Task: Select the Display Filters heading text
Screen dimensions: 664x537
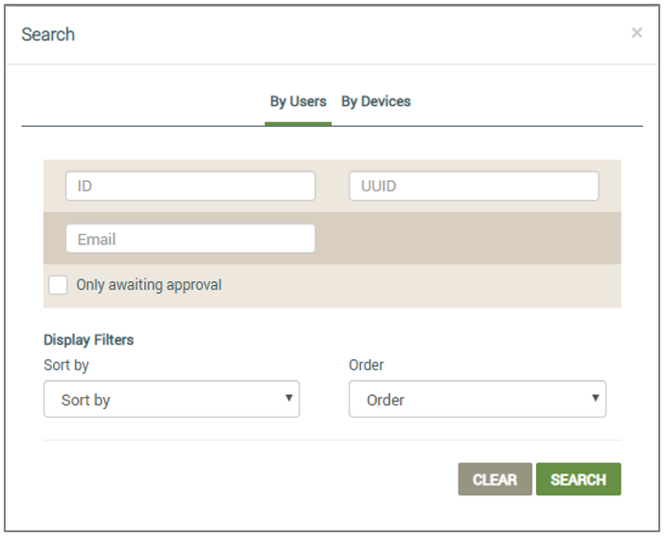Action: pyautogui.click(x=88, y=340)
